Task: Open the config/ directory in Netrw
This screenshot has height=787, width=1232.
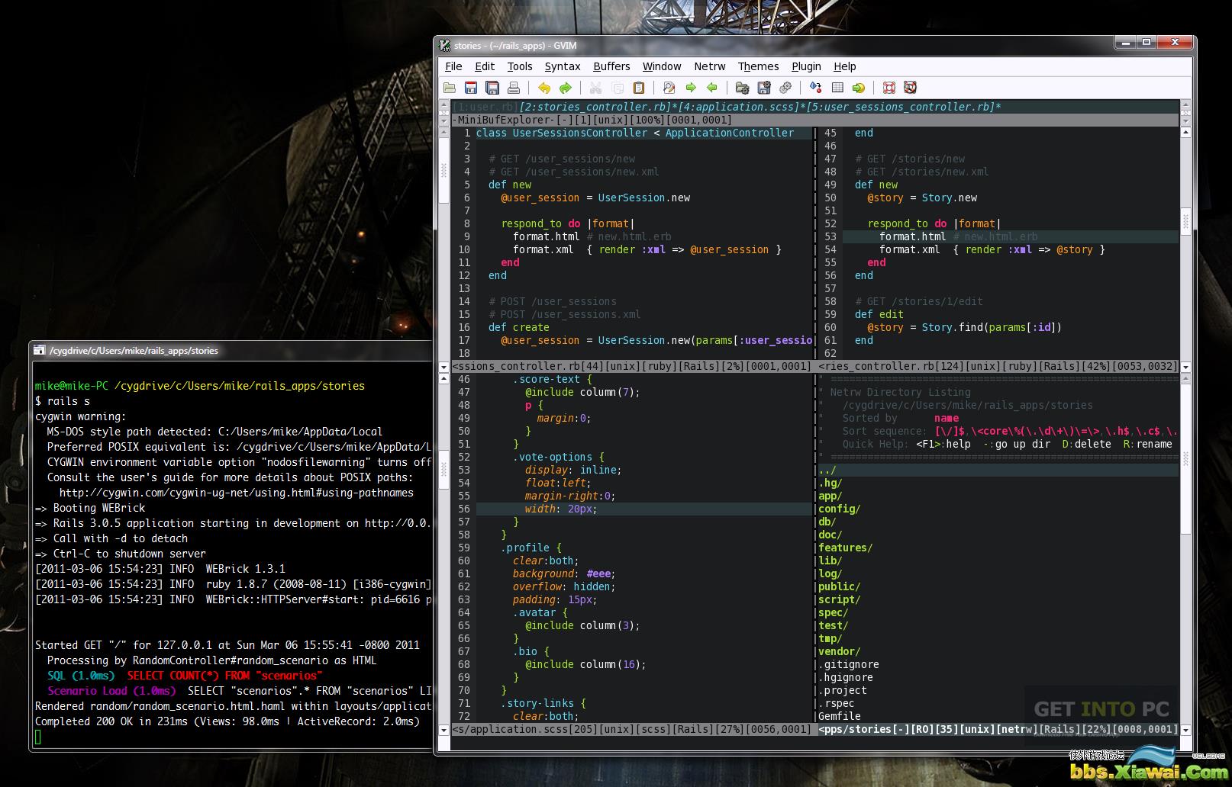Action: [840, 509]
